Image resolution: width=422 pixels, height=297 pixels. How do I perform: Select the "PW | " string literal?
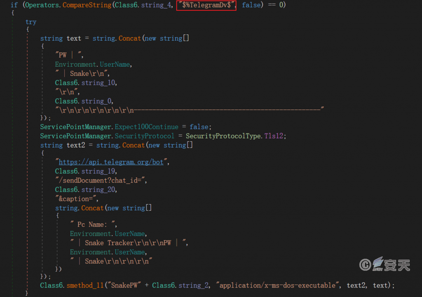(x=68, y=55)
